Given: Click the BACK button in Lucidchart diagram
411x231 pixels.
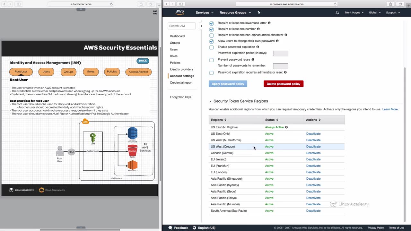Looking at the screenshot, I should coord(143,61).
